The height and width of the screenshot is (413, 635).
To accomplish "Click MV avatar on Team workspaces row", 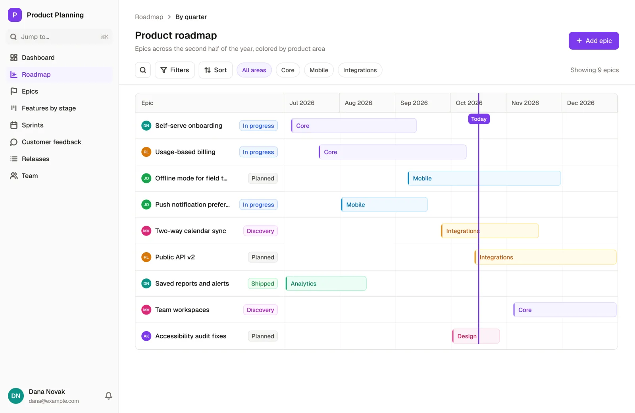I will click(146, 310).
